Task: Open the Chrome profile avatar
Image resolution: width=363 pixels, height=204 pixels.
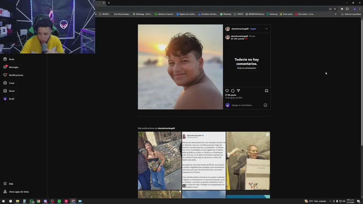Action: point(354,9)
